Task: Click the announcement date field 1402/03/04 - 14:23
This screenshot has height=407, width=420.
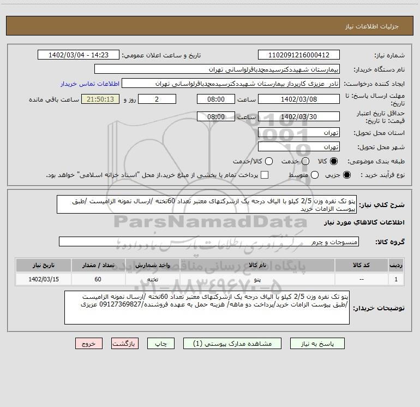Action: click(79, 55)
